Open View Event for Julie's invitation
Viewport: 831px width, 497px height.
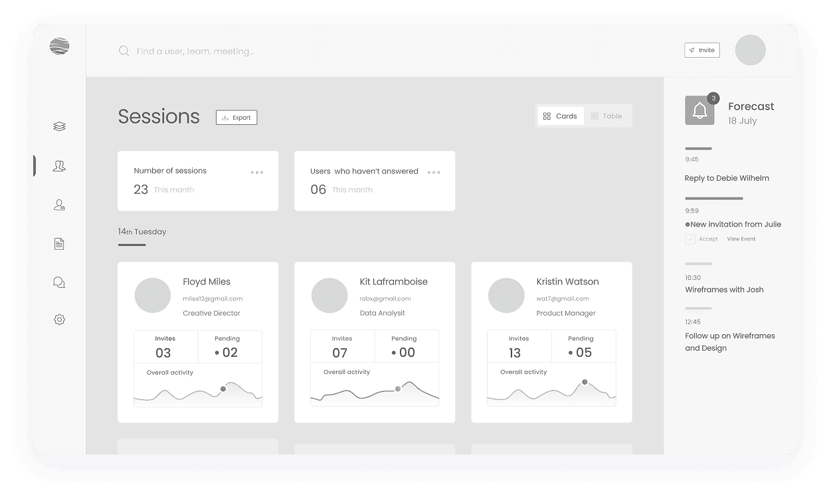[741, 239]
